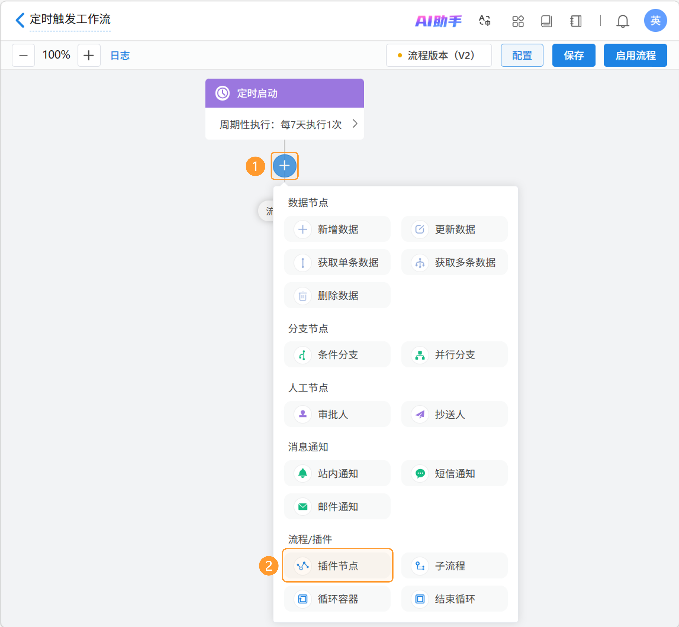The image size is (679, 627).
Task: Add a 获取多条数据 node
Action: (454, 262)
